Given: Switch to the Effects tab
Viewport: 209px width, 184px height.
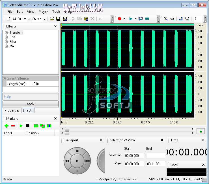Looking at the screenshot, I should (28, 110).
